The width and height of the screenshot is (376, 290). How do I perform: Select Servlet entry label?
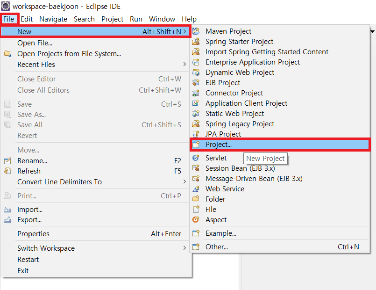point(216,158)
